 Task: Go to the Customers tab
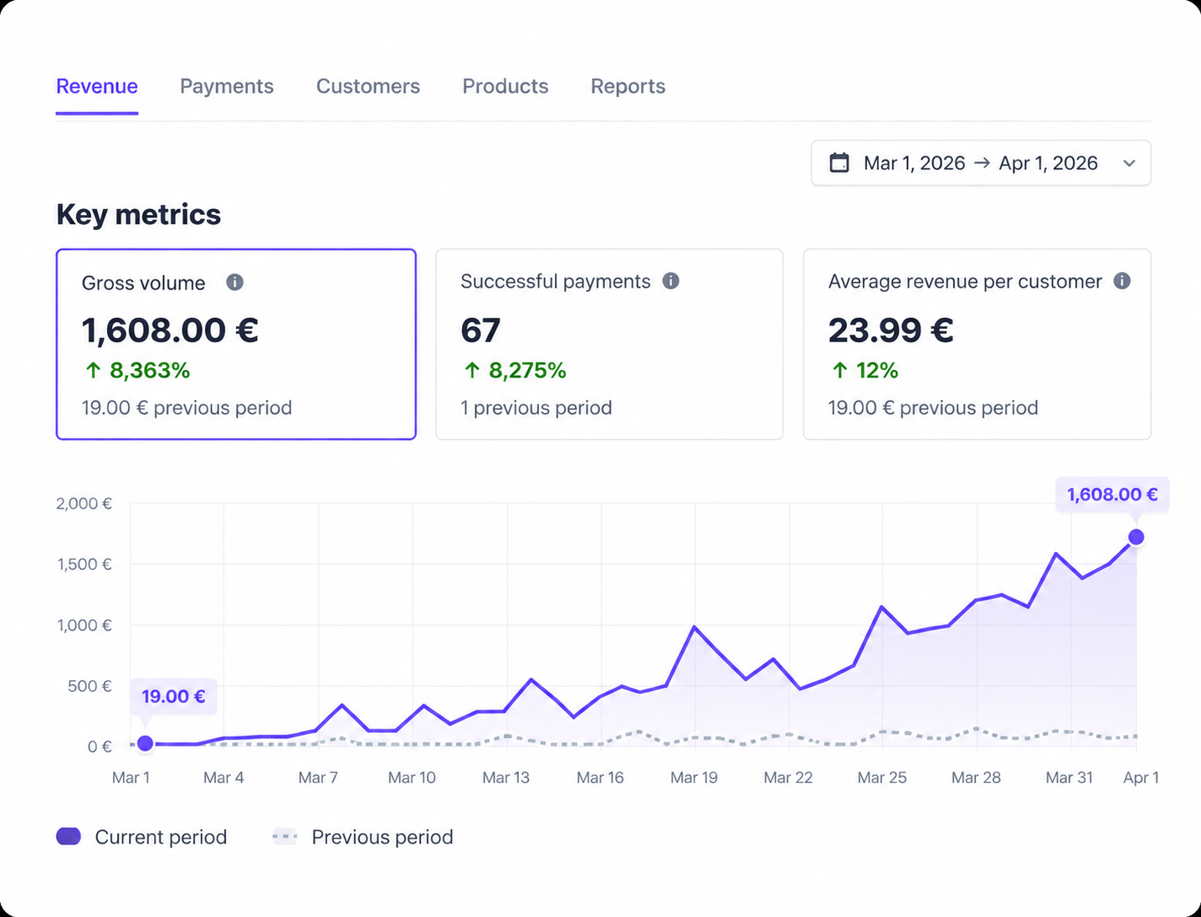tap(368, 86)
